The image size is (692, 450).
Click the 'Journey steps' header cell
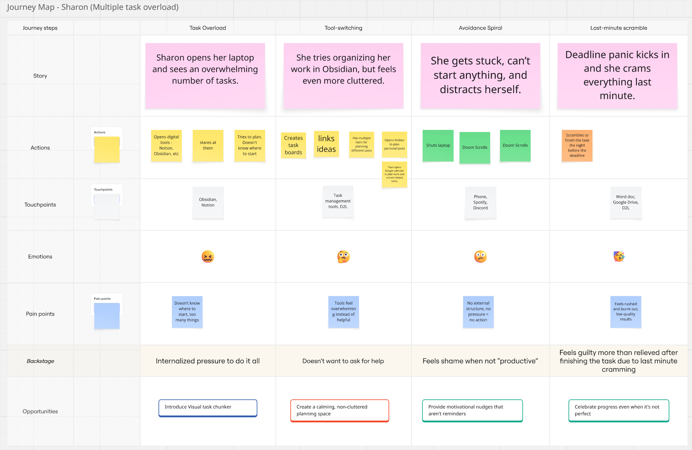click(x=40, y=28)
